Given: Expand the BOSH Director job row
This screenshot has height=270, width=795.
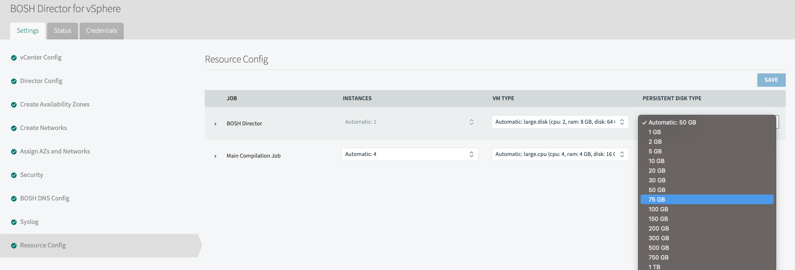Looking at the screenshot, I should pos(216,124).
